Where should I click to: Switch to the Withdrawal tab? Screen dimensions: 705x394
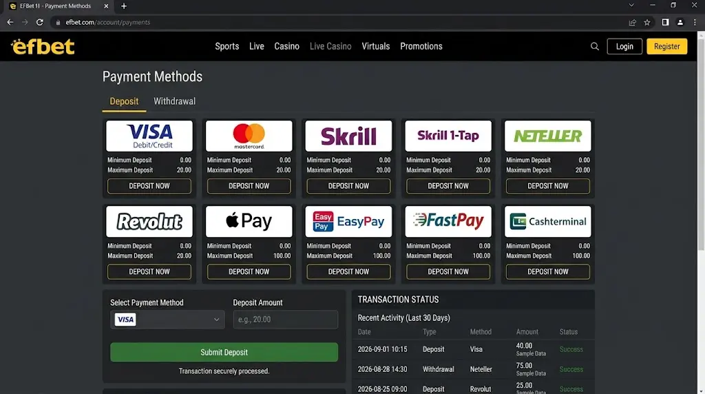tap(174, 101)
